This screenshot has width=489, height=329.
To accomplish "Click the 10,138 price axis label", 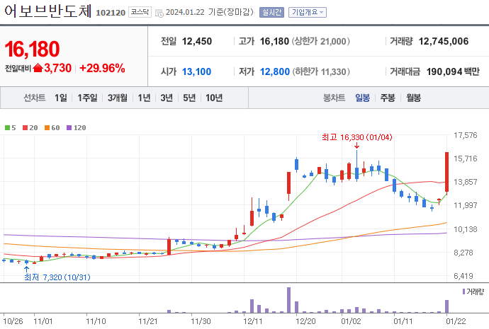I will [466, 229].
